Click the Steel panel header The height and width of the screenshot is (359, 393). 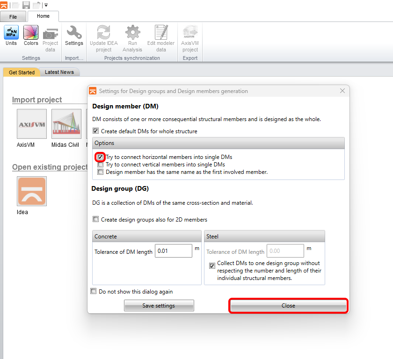point(264,237)
